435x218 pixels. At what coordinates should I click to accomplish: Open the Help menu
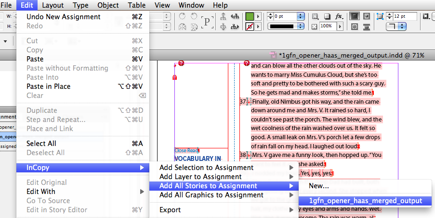[x=220, y=5]
